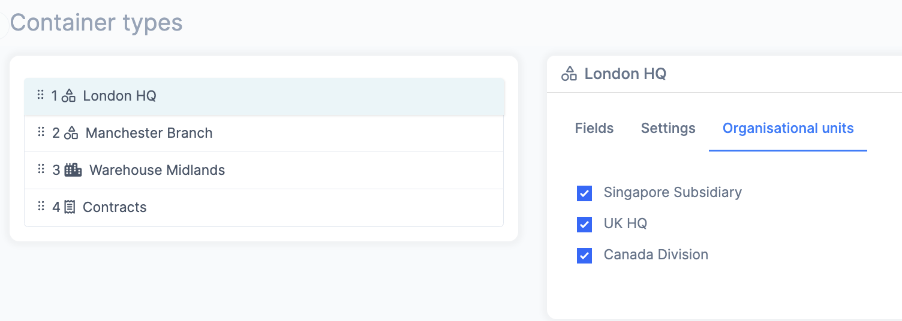Click the Singapore Subsidiary label text
This screenshot has width=902, height=321.
coord(673,192)
